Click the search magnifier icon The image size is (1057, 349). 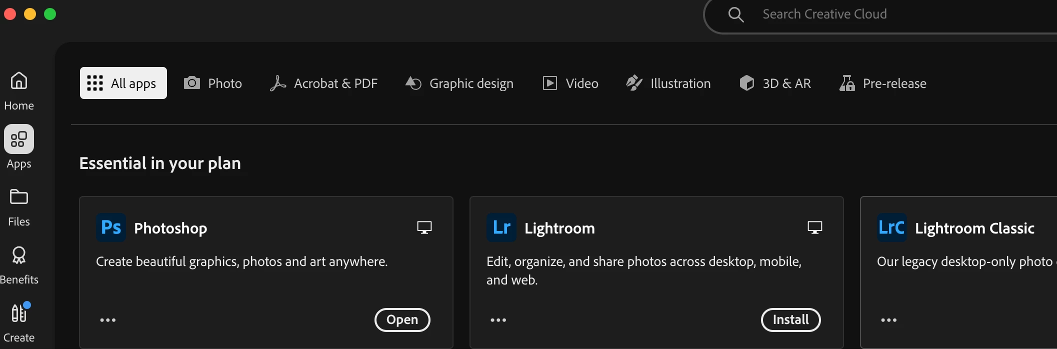(736, 14)
